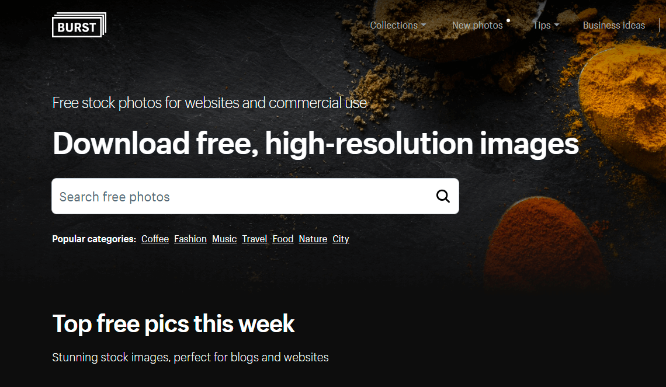Go to New photos
This screenshot has height=387, width=666.
[477, 26]
